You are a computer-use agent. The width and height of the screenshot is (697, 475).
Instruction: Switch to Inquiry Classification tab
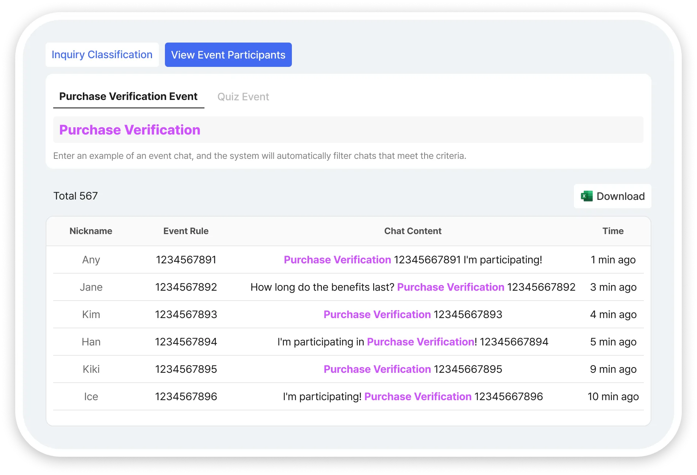(102, 55)
